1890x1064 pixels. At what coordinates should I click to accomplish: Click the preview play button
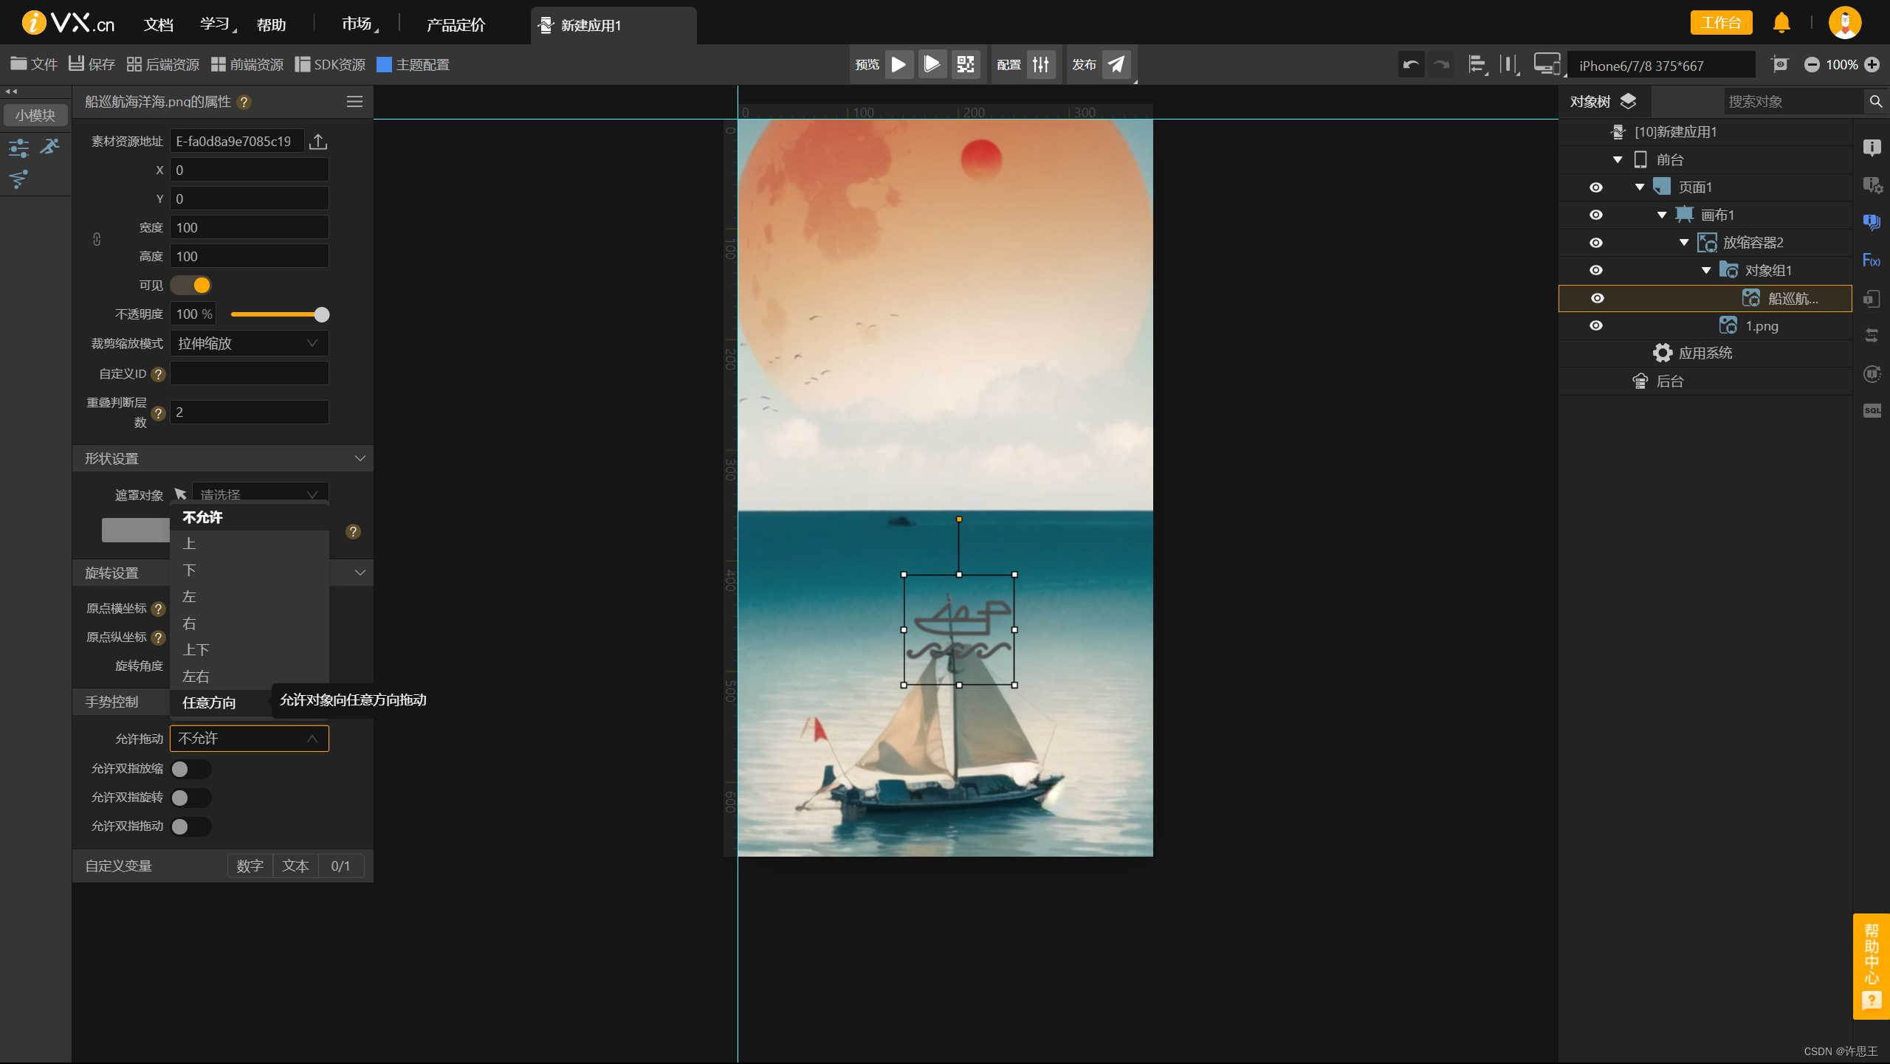point(898,65)
